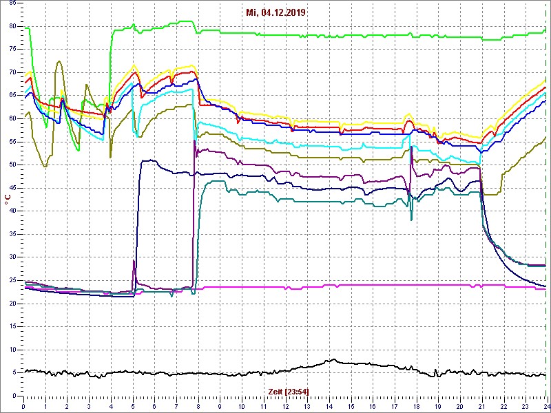Click the "Zeit [23:54]" time axis label
The image size is (551, 413).
289,392
